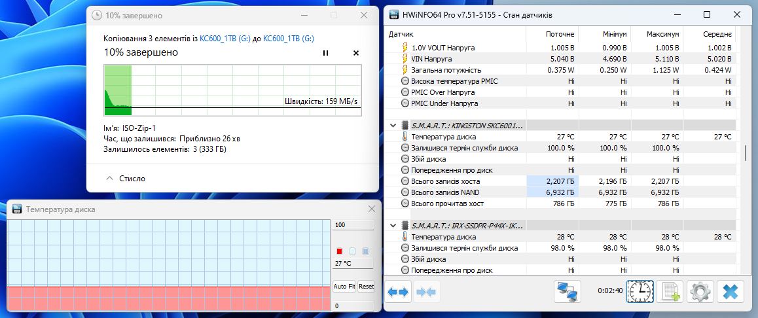Select the Всього записів NAND row

[562, 192]
